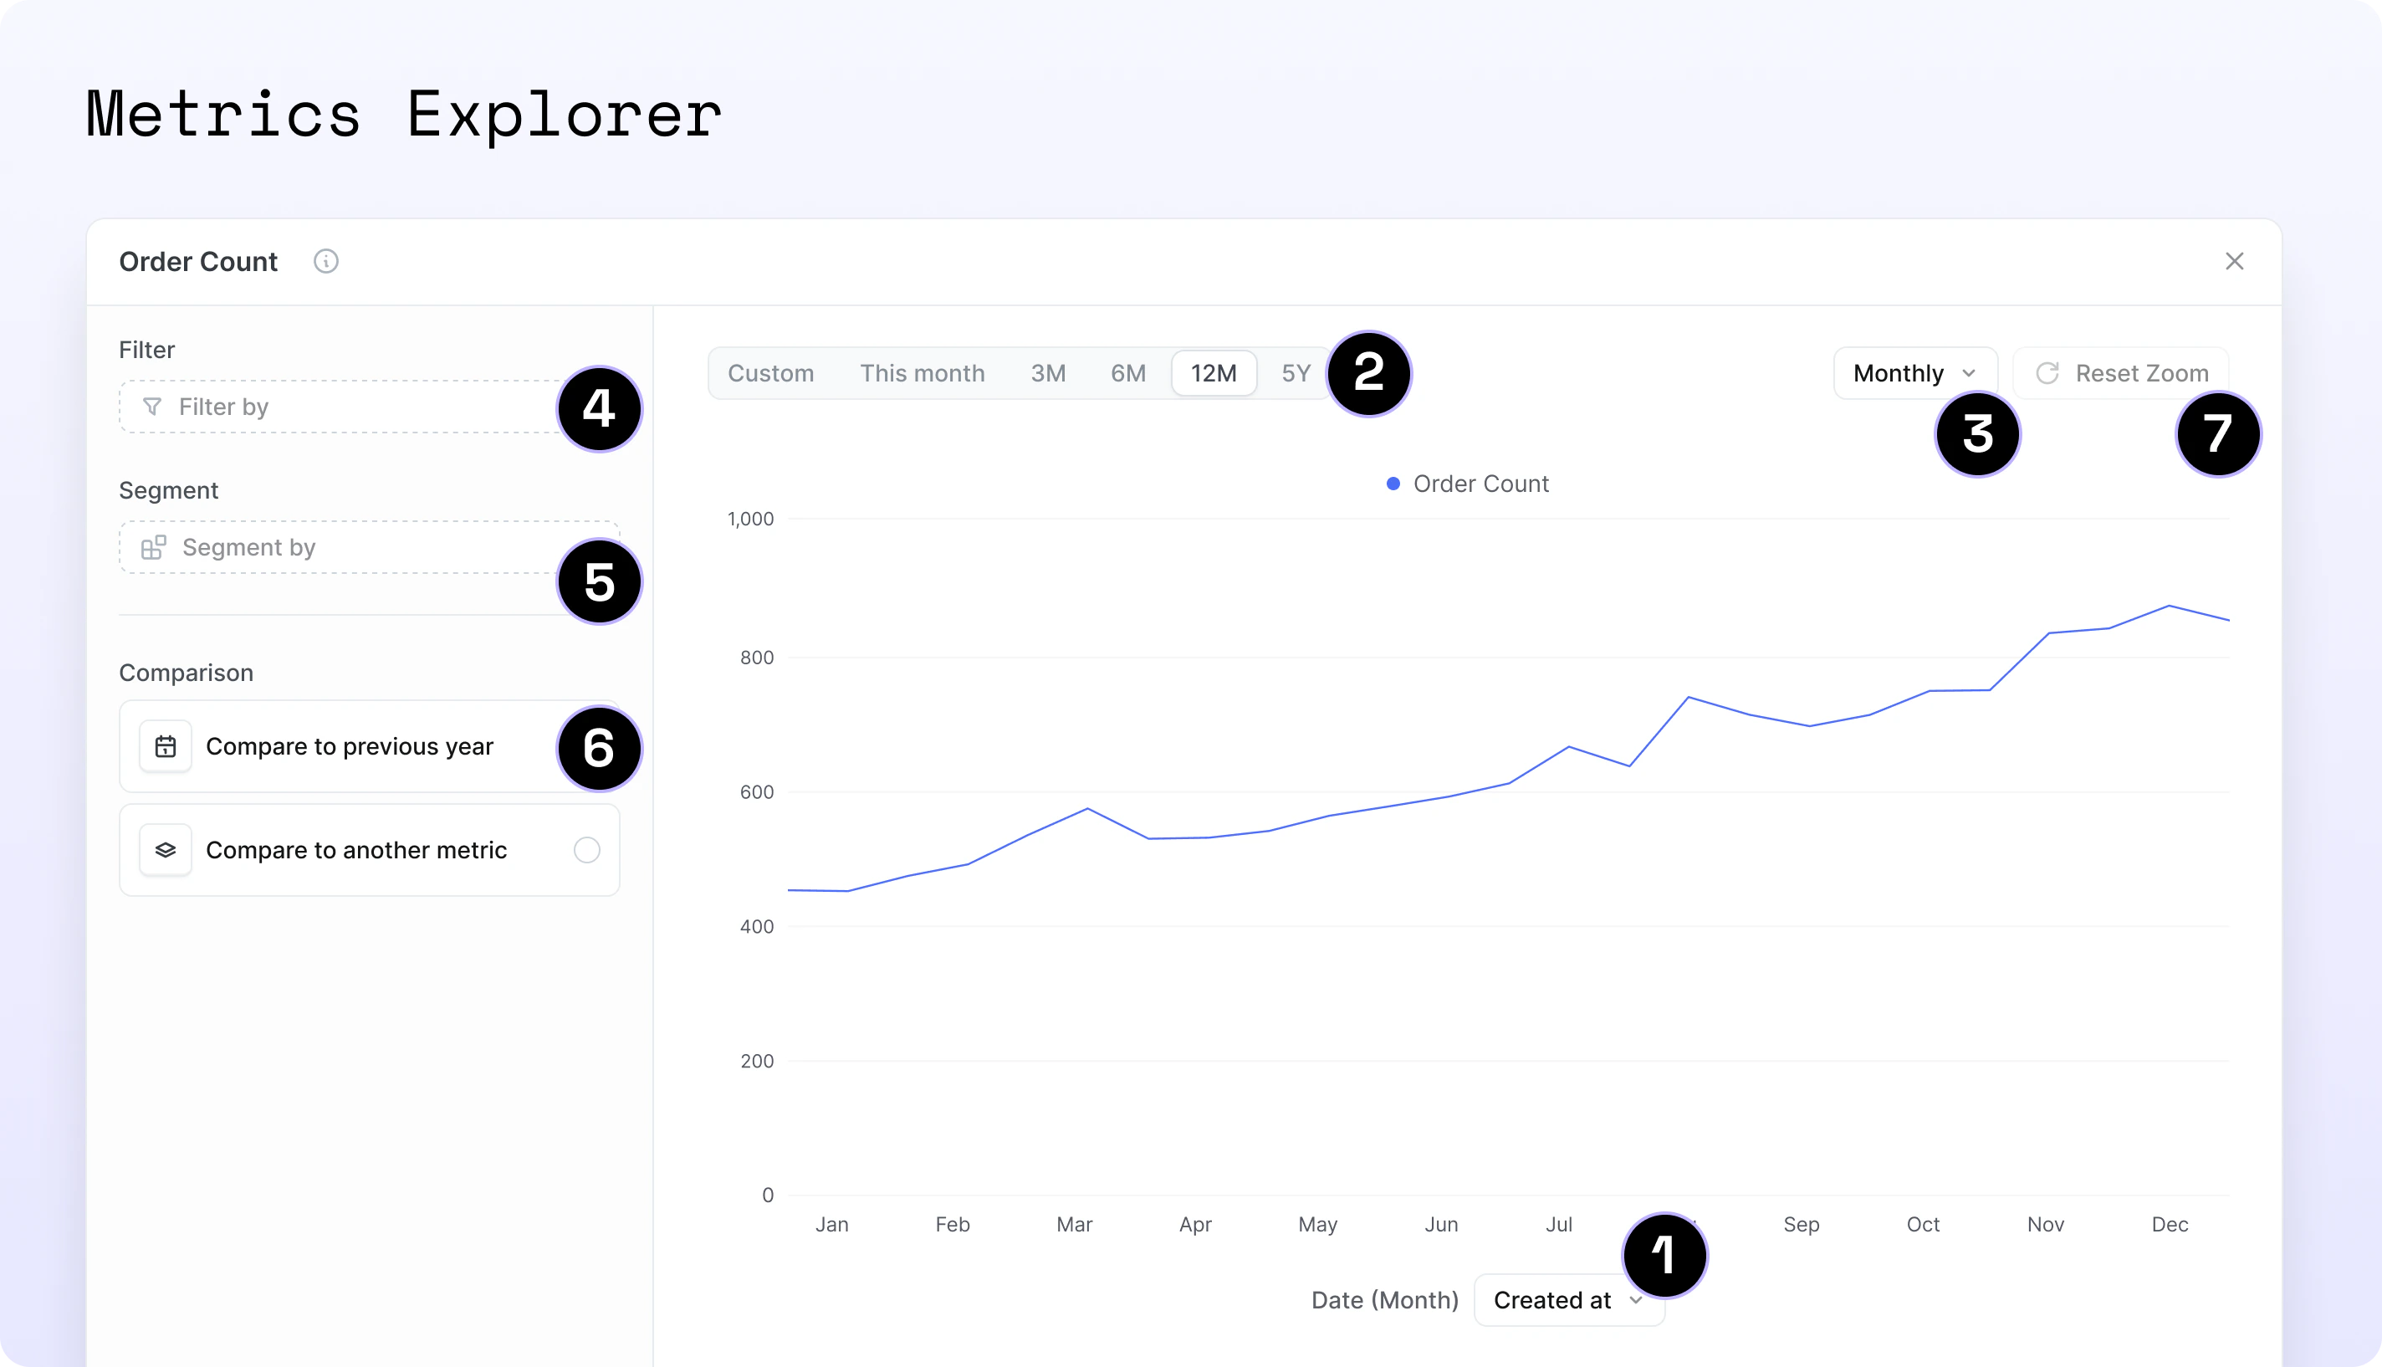The height and width of the screenshot is (1367, 2382).
Task: Select the This month range
Action: pyautogui.click(x=922, y=374)
